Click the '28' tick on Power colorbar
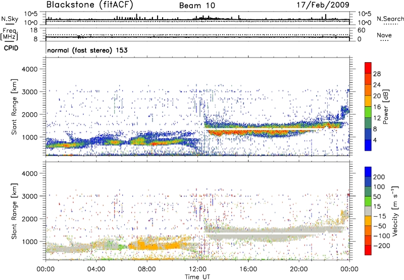The height and width of the screenshot is (280, 404). [377, 74]
